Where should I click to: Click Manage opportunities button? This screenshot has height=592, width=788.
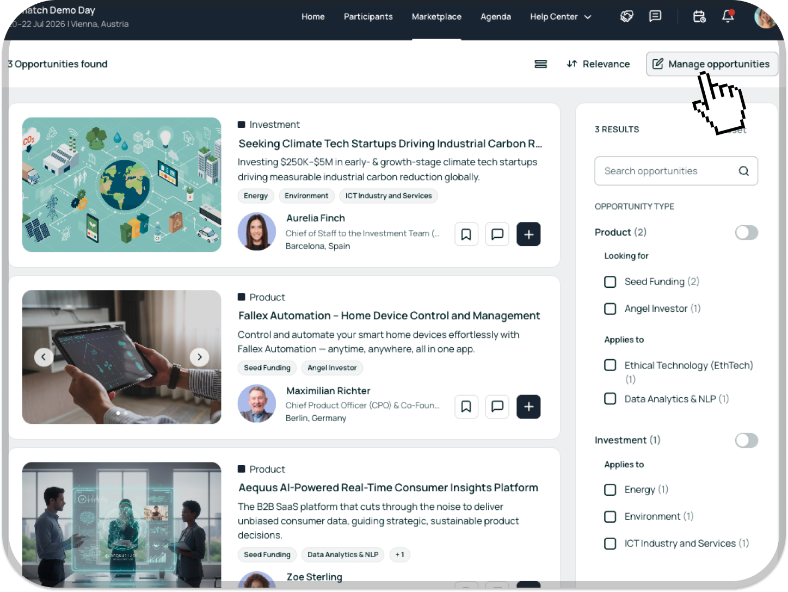(712, 64)
